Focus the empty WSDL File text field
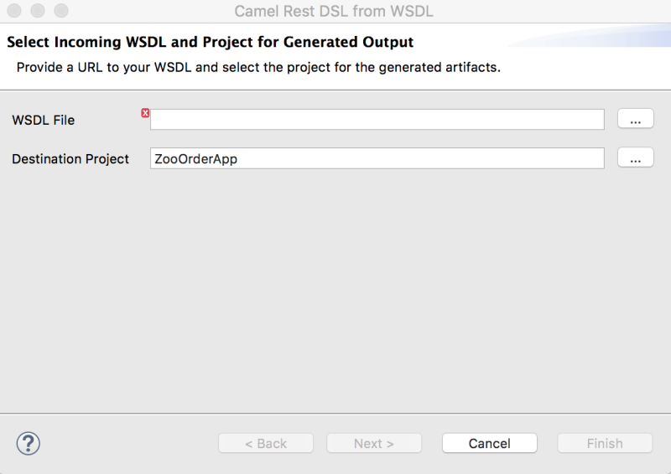671x474 pixels. point(377,120)
